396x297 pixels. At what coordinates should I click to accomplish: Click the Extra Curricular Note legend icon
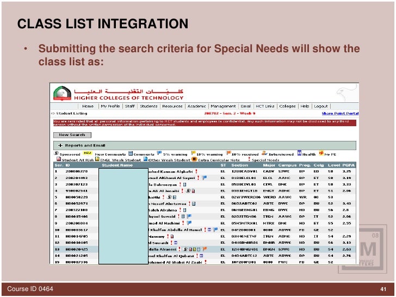pos(194,159)
